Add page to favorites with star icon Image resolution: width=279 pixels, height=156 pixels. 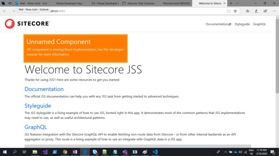tap(235, 11)
